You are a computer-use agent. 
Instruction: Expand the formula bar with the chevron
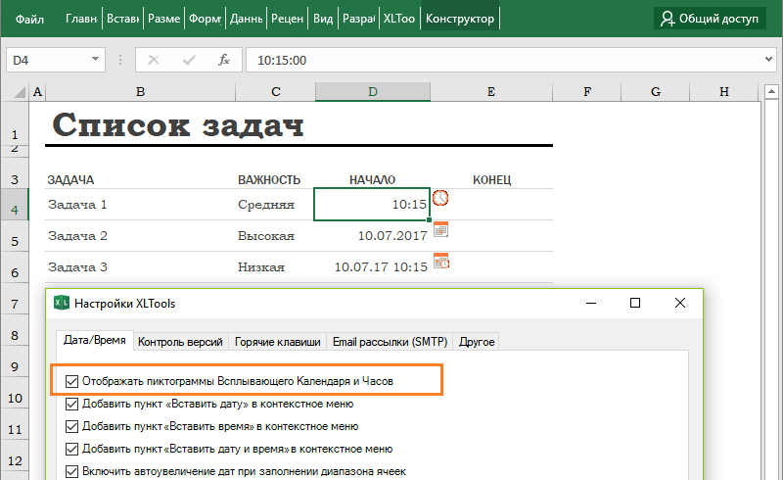(x=768, y=60)
